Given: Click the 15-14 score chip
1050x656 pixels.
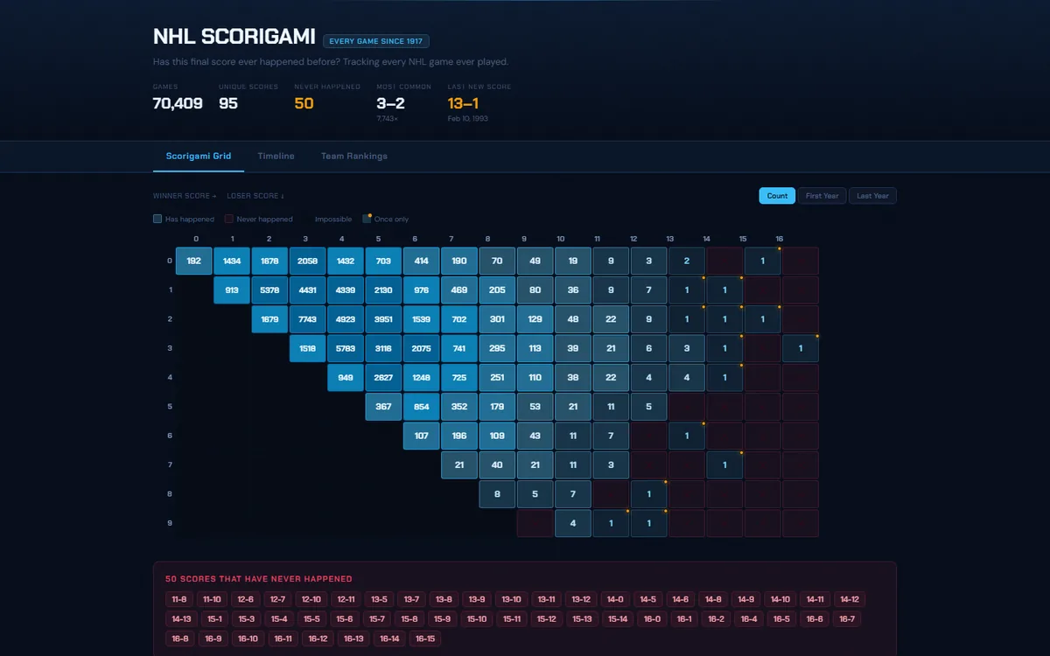Looking at the screenshot, I should pyautogui.click(x=618, y=619).
